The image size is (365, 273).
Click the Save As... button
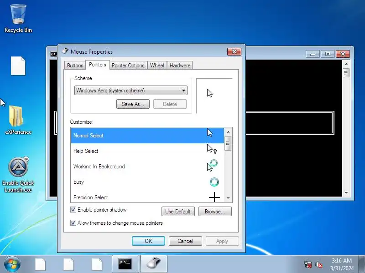133,104
